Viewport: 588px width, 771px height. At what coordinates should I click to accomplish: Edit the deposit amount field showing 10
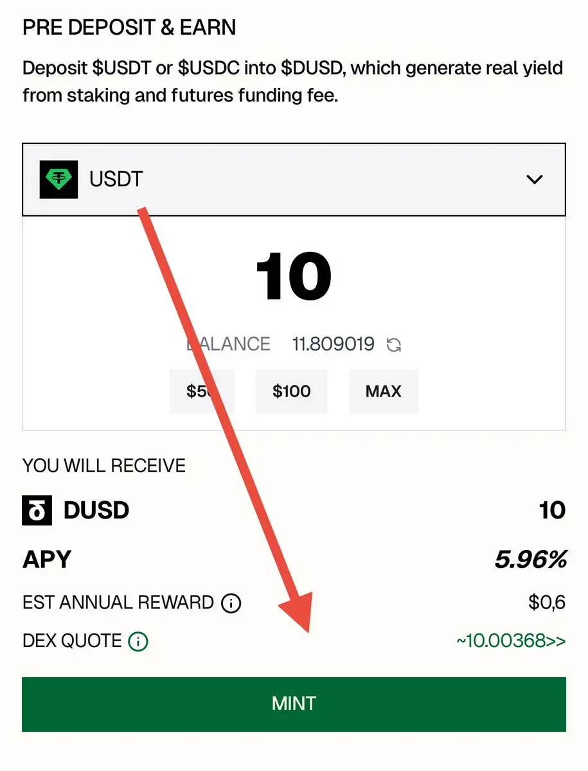coord(294,277)
